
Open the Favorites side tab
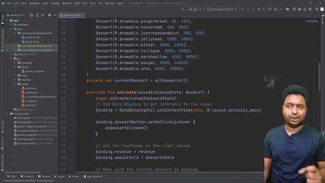pyautogui.click(x=2, y=143)
